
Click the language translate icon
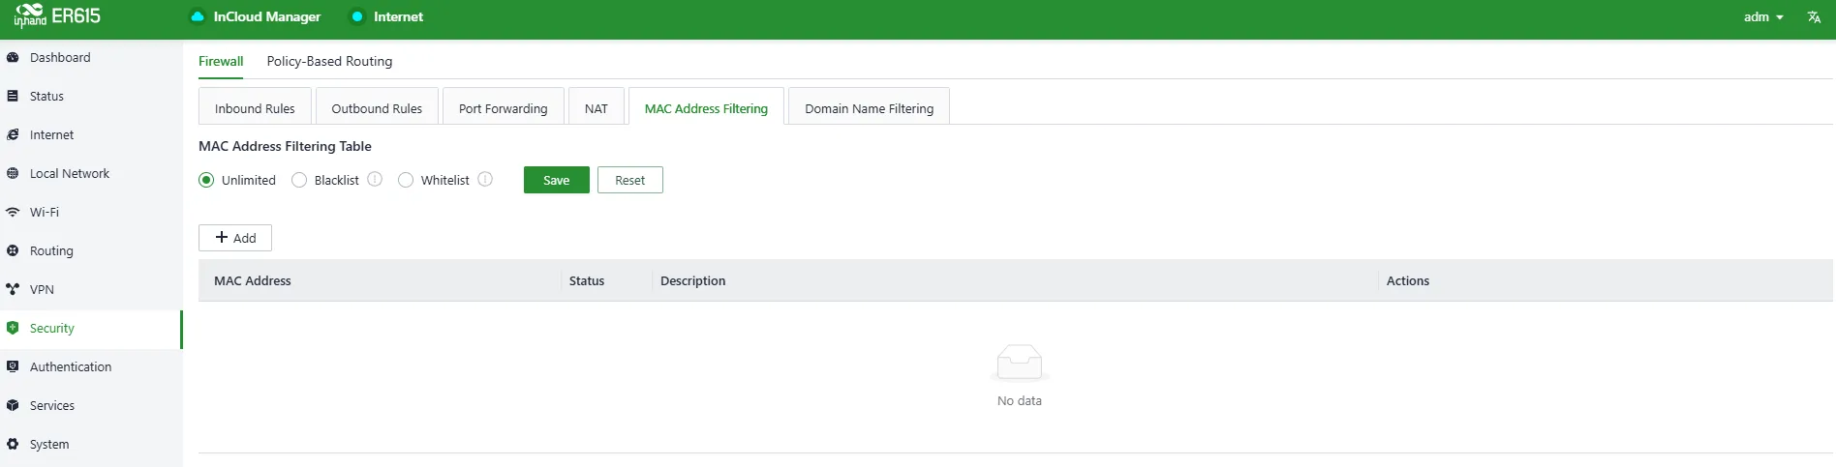[1814, 17]
